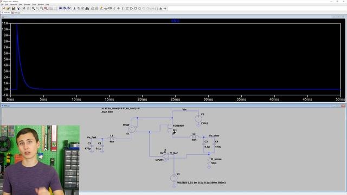Open the Help menu
Screen dimensions: 347x195
[47, 4]
